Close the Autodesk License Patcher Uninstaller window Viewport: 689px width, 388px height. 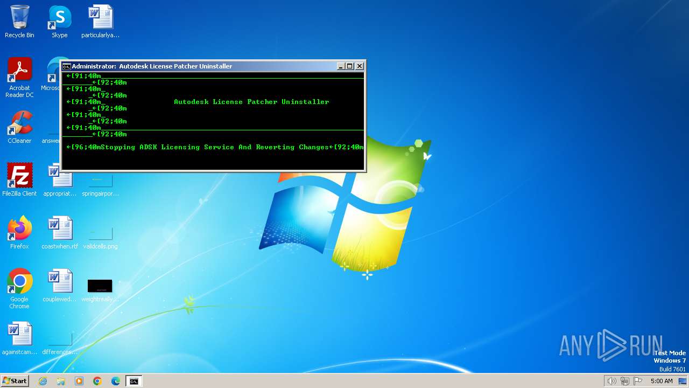pyautogui.click(x=360, y=66)
